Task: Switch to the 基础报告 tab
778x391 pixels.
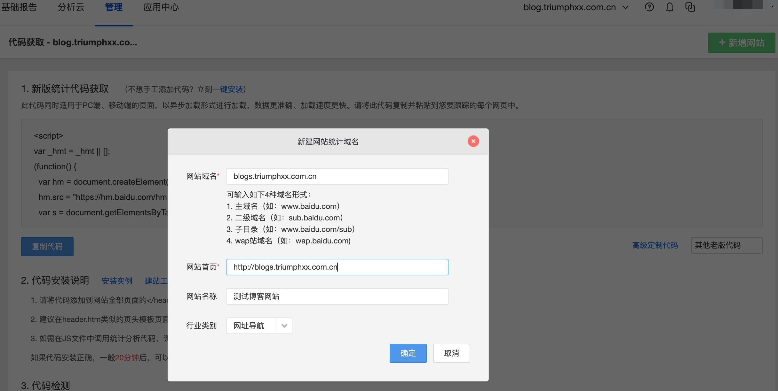Action: [19, 7]
